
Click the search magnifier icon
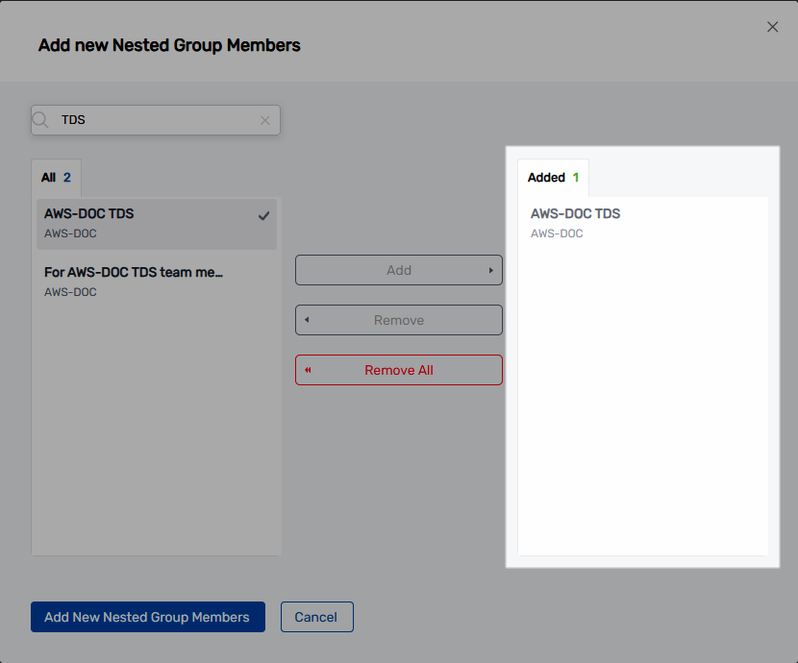[39, 119]
